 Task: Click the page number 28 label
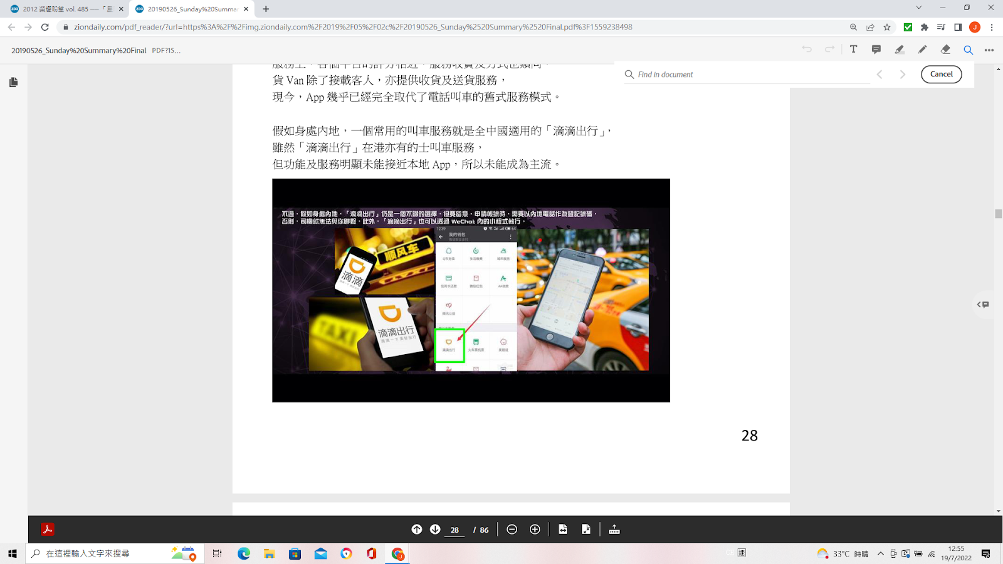749,436
